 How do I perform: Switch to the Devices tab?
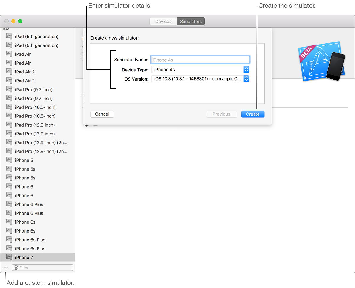click(163, 22)
